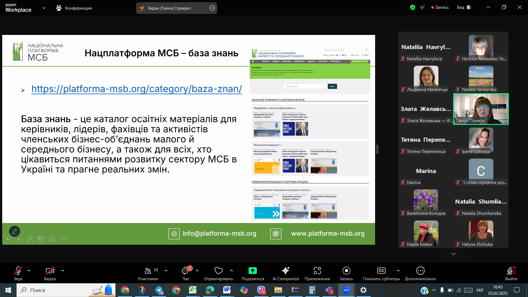Expand audio options arrow next to Sound
This screenshot has width=528, height=297.
(x=29, y=271)
